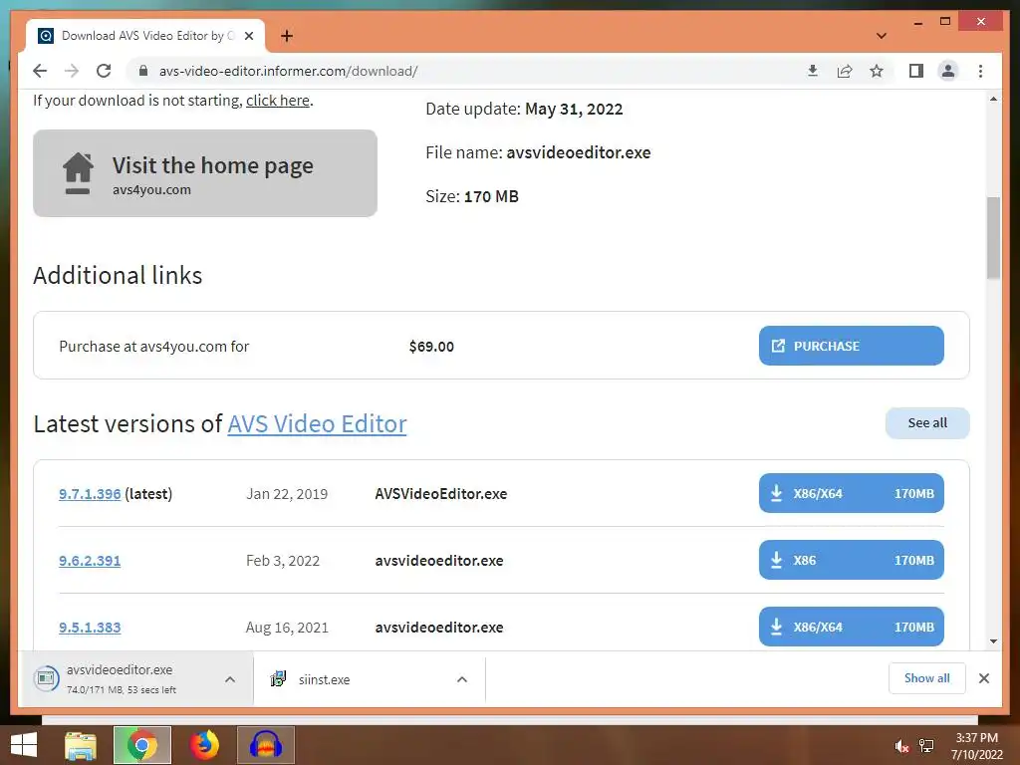
Task: Select the Aug 16, 2021 date
Action: pyautogui.click(x=287, y=628)
